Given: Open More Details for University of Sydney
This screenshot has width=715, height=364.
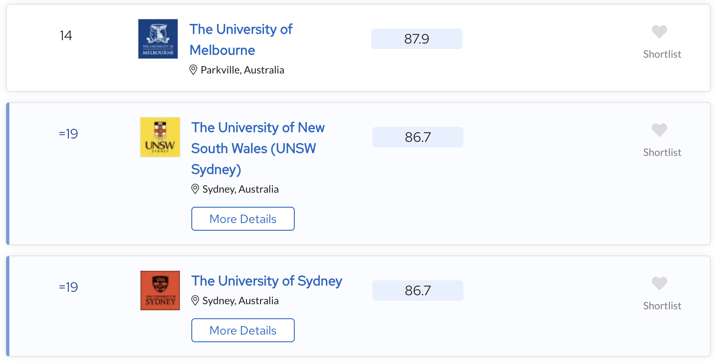Looking at the screenshot, I should [243, 330].
